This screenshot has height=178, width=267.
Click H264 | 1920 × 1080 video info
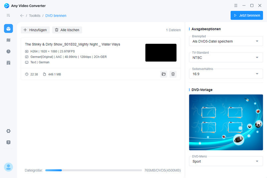click(x=53, y=51)
